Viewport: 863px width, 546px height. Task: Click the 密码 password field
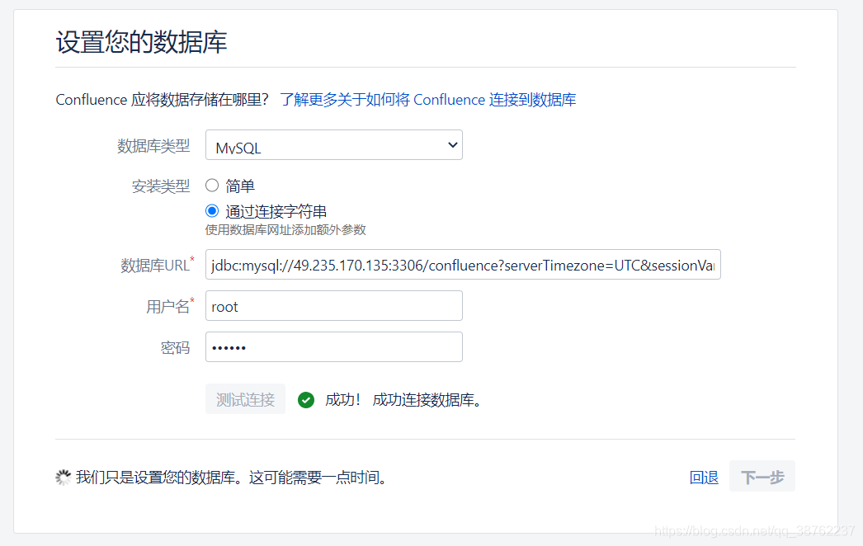(333, 347)
